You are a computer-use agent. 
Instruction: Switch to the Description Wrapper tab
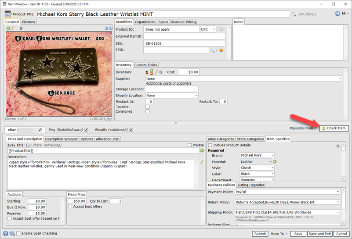pos(61,139)
